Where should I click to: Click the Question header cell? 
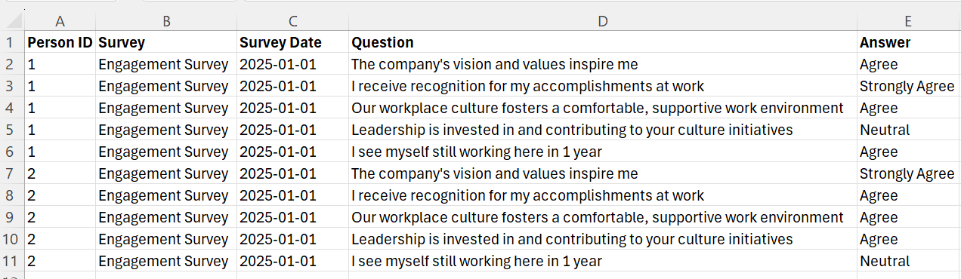602,42
